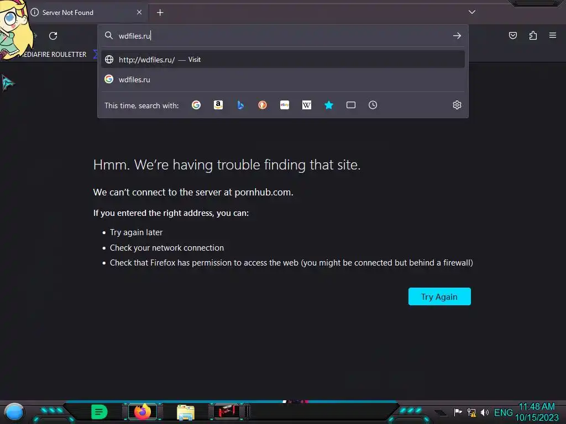Search history with the clock icon
Screen dimensions: 566x424
click(373, 105)
